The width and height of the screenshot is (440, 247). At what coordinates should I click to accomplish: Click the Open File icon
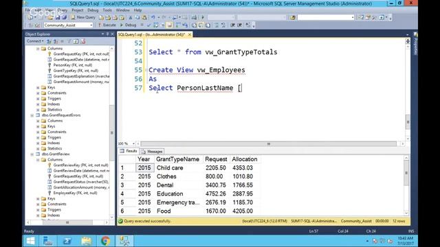pos(50,17)
